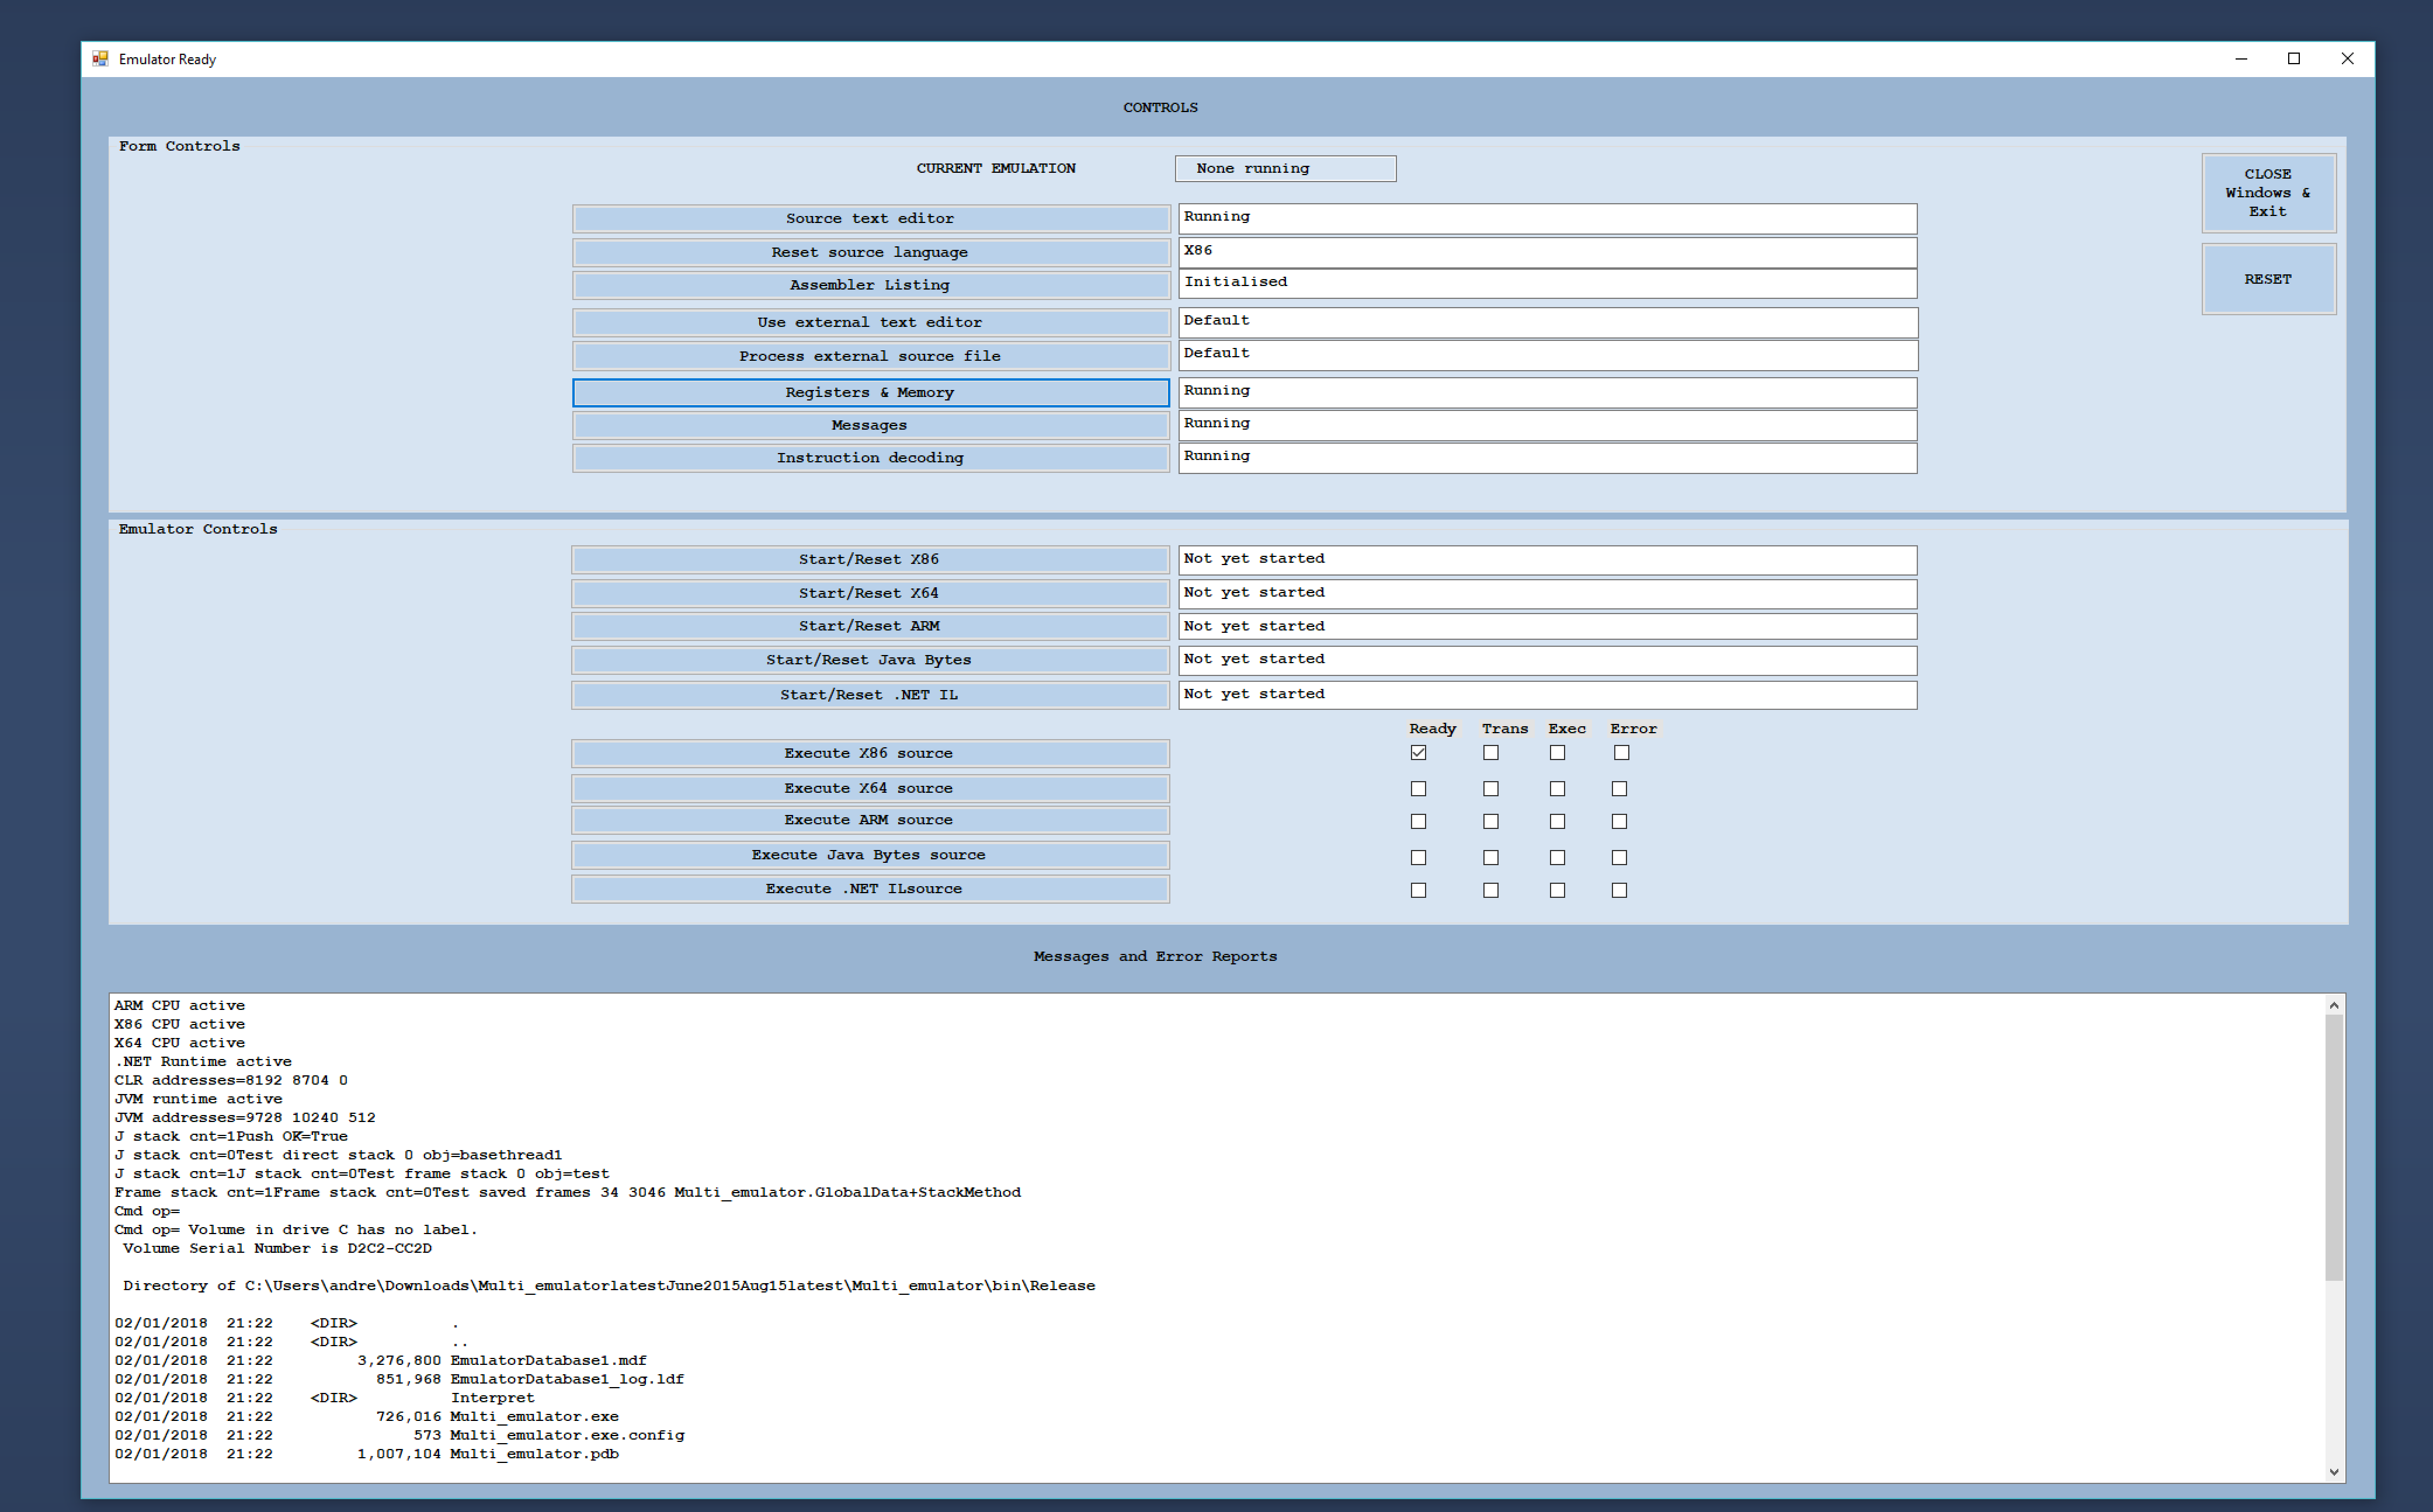The width and height of the screenshot is (2433, 1512).
Task: Toggle Ready checkbox for Java Bytes source
Action: (1419, 857)
